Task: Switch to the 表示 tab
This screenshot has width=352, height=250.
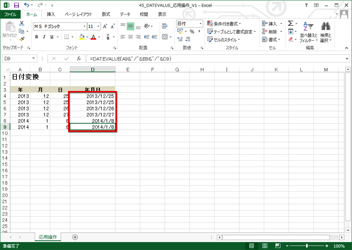Action: (162, 15)
